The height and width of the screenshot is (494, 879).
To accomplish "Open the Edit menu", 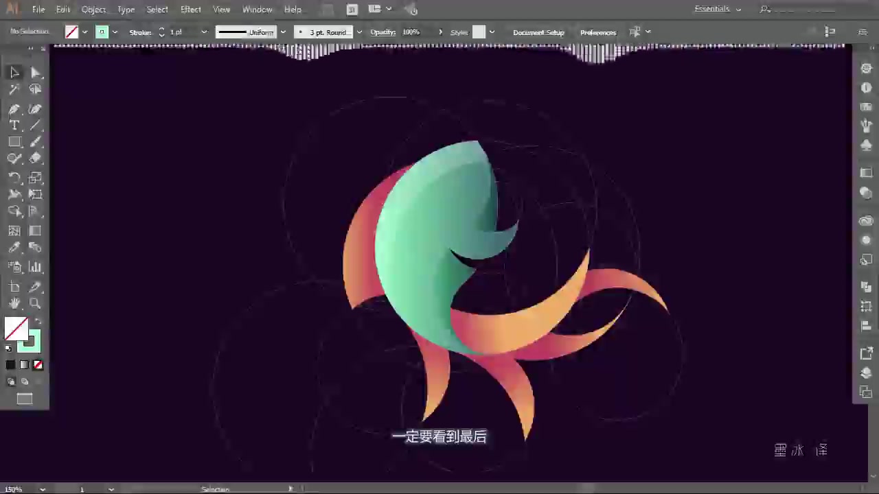I will (63, 10).
